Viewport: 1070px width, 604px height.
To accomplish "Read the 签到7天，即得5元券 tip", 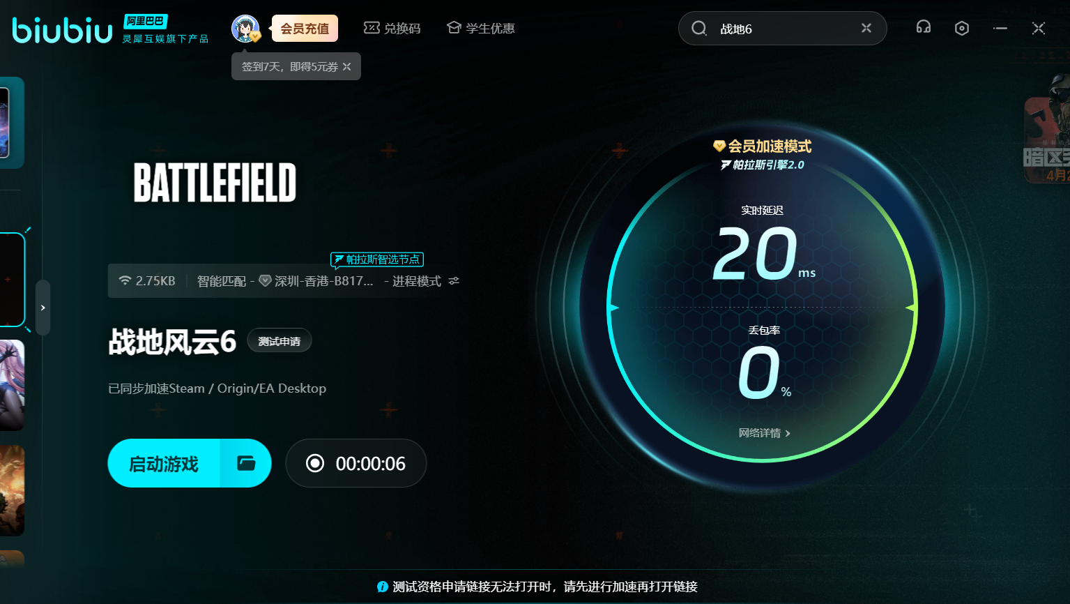I will tap(290, 67).
